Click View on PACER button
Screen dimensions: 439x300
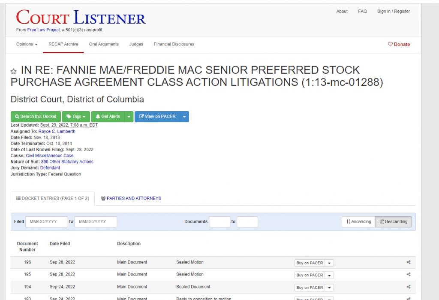[x=157, y=117]
